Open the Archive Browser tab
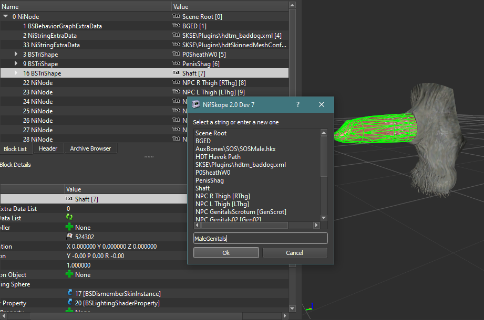The image size is (484, 320). 90,148
